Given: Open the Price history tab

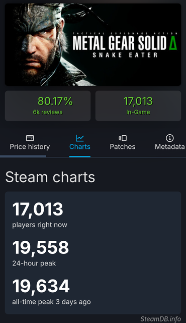Looking at the screenshot, I should [x=30, y=147].
